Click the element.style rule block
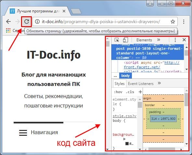This screenshot has height=155, width=192. [124, 104]
